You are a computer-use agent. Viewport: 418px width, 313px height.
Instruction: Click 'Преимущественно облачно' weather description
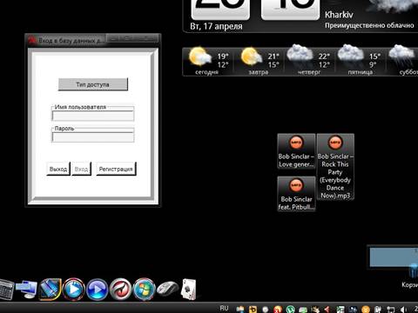click(369, 25)
